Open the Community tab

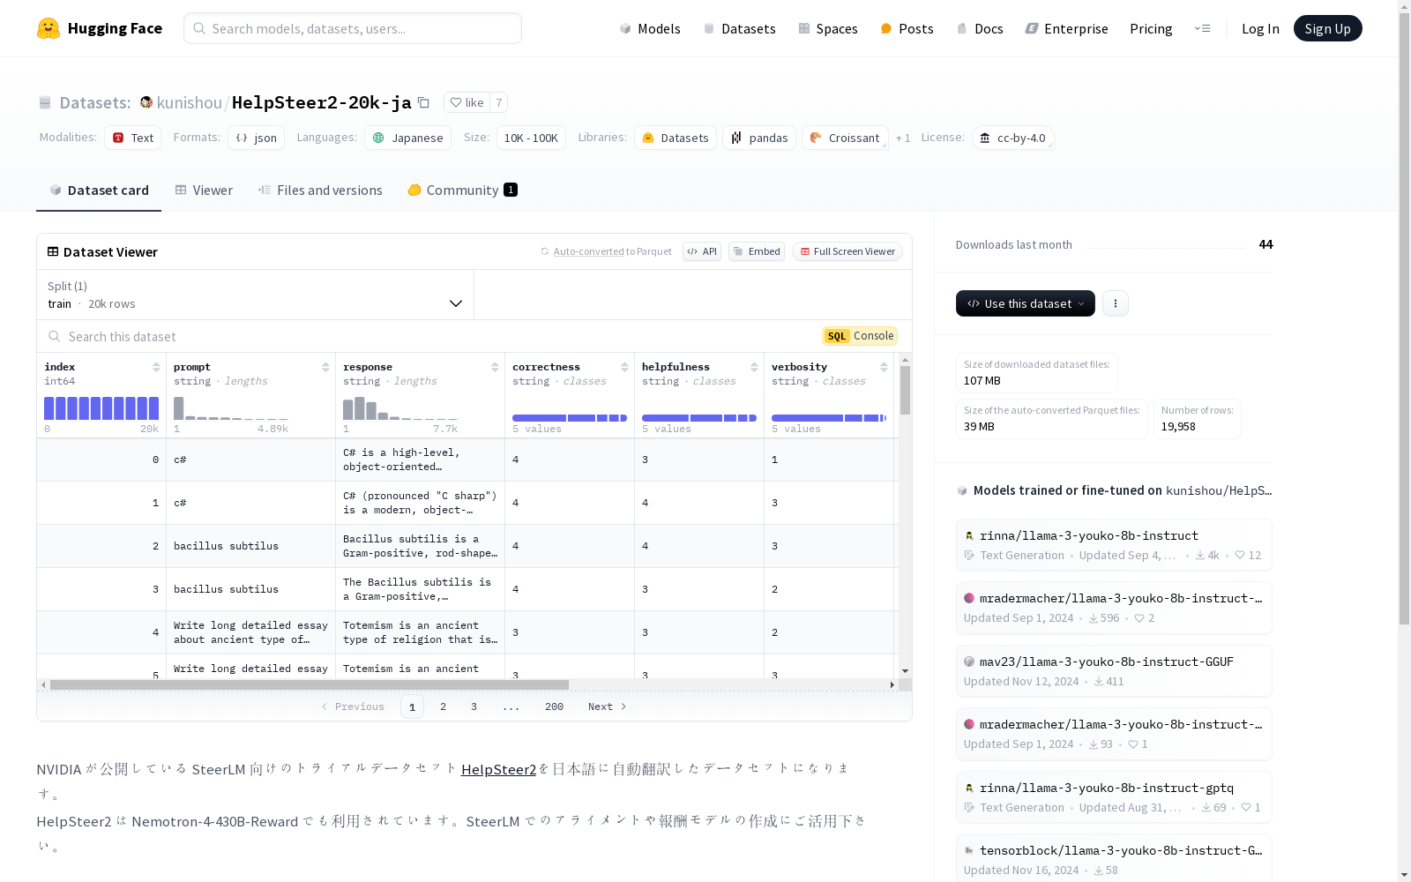(462, 191)
